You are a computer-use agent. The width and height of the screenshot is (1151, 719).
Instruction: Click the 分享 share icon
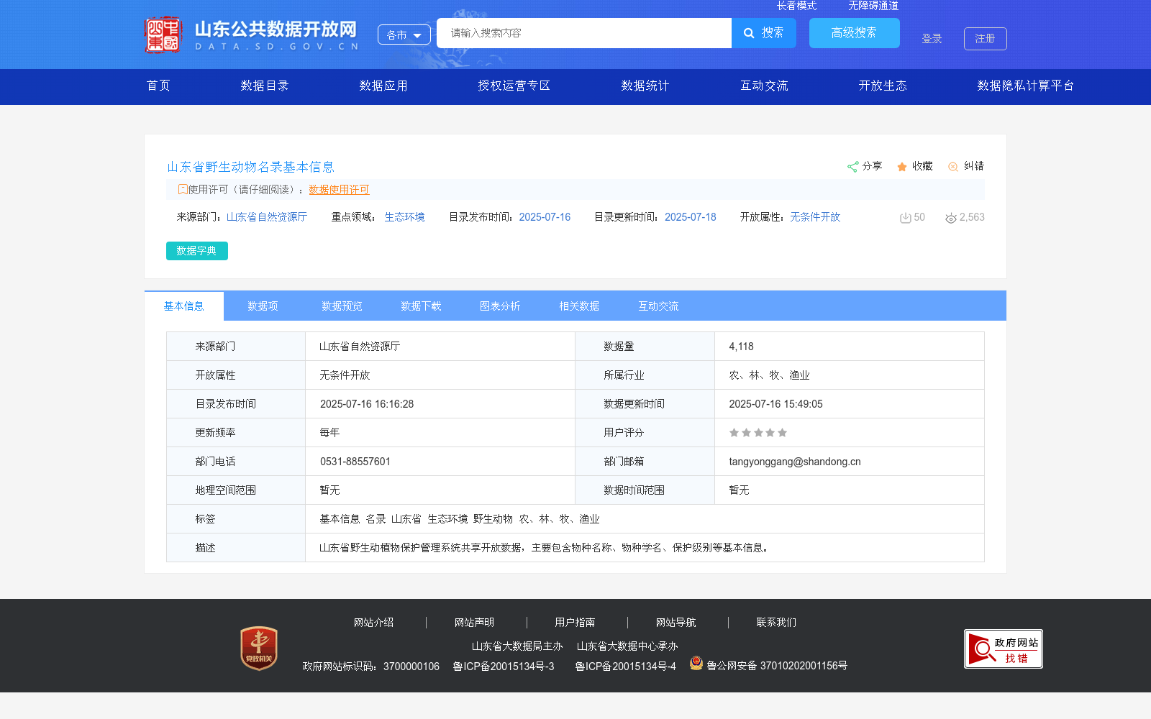click(x=852, y=167)
